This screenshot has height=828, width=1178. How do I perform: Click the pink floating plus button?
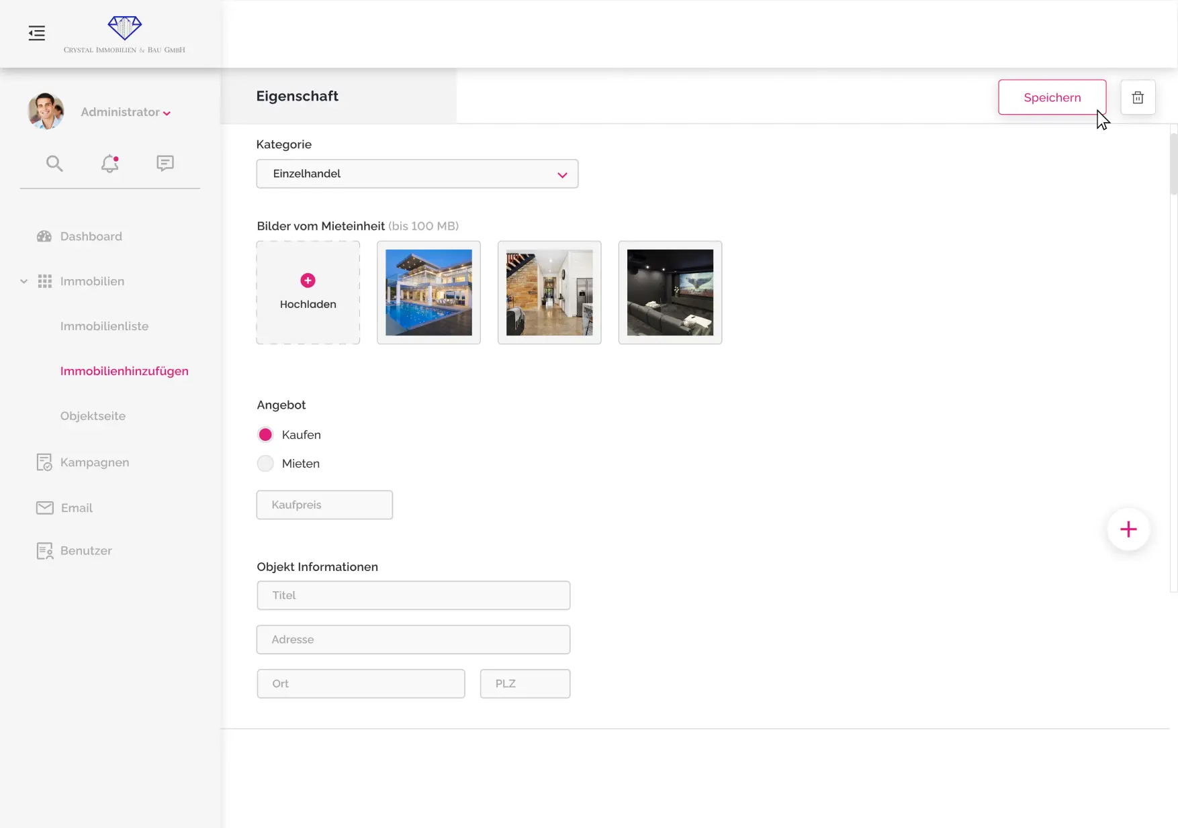tap(1128, 529)
